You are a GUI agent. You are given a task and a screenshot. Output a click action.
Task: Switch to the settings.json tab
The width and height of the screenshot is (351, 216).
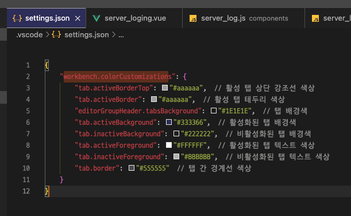click(x=47, y=18)
